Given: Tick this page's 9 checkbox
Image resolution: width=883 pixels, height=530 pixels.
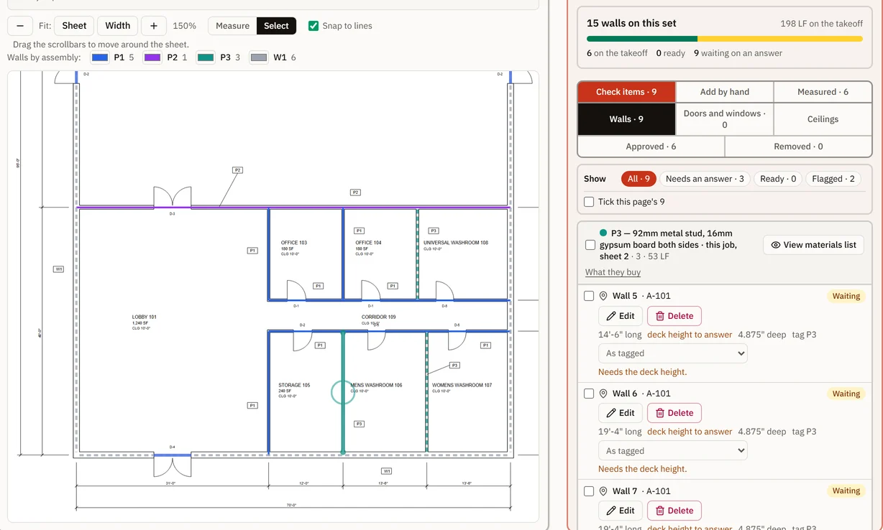Looking at the screenshot, I should 589,202.
